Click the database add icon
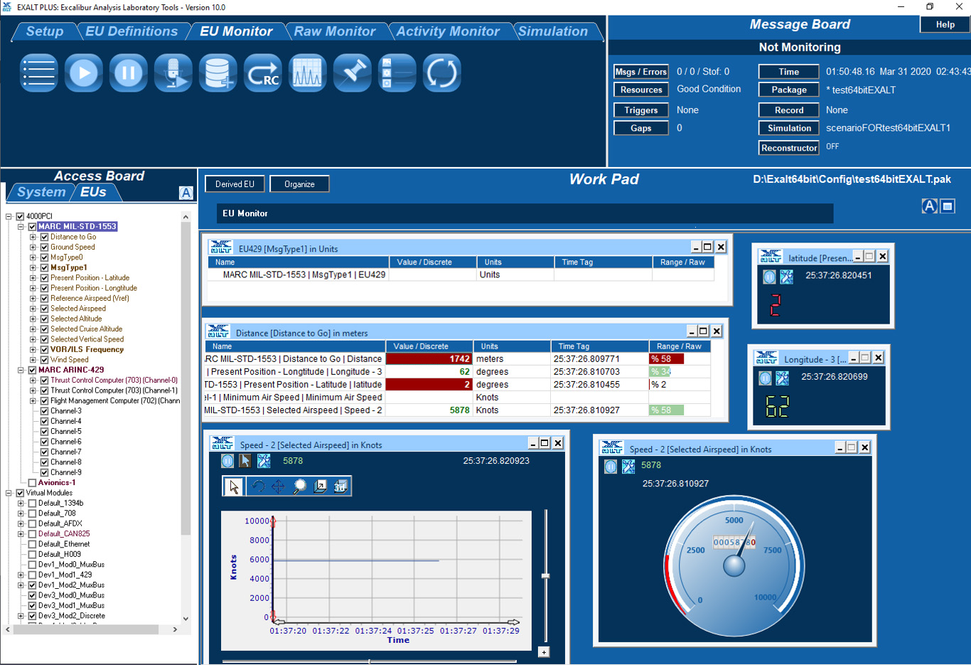This screenshot has height=665, width=971. 218,73
